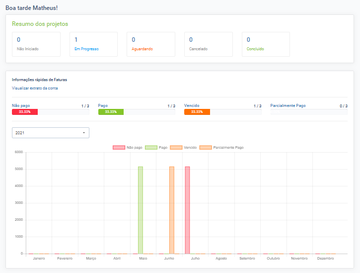
Task: Open the Cancelado projects card
Action: coord(209,44)
